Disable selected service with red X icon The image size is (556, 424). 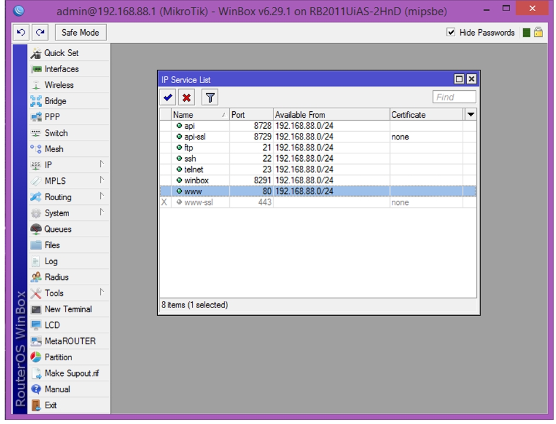tap(187, 97)
